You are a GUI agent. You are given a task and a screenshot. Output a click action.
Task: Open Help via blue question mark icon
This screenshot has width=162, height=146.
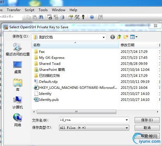pos(92,17)
